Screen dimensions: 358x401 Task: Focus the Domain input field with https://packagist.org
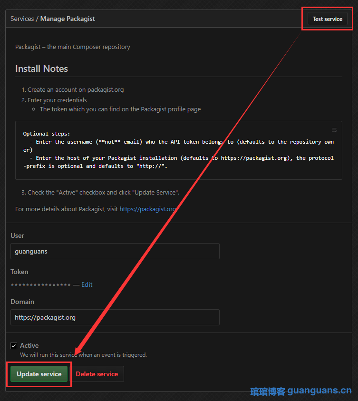click(115, 317)
